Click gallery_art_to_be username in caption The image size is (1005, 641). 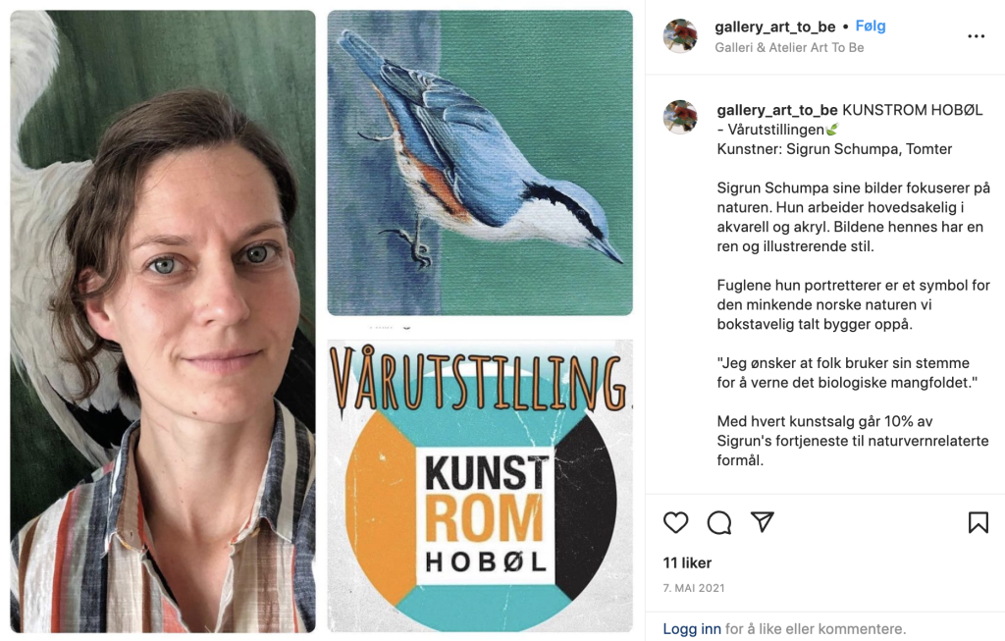click(x=777, y=110)
